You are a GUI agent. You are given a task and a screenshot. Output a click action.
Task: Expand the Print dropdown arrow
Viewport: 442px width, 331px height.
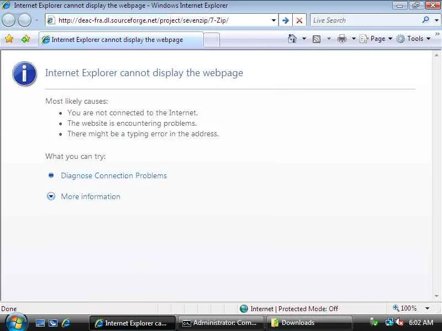click(354, 39)
